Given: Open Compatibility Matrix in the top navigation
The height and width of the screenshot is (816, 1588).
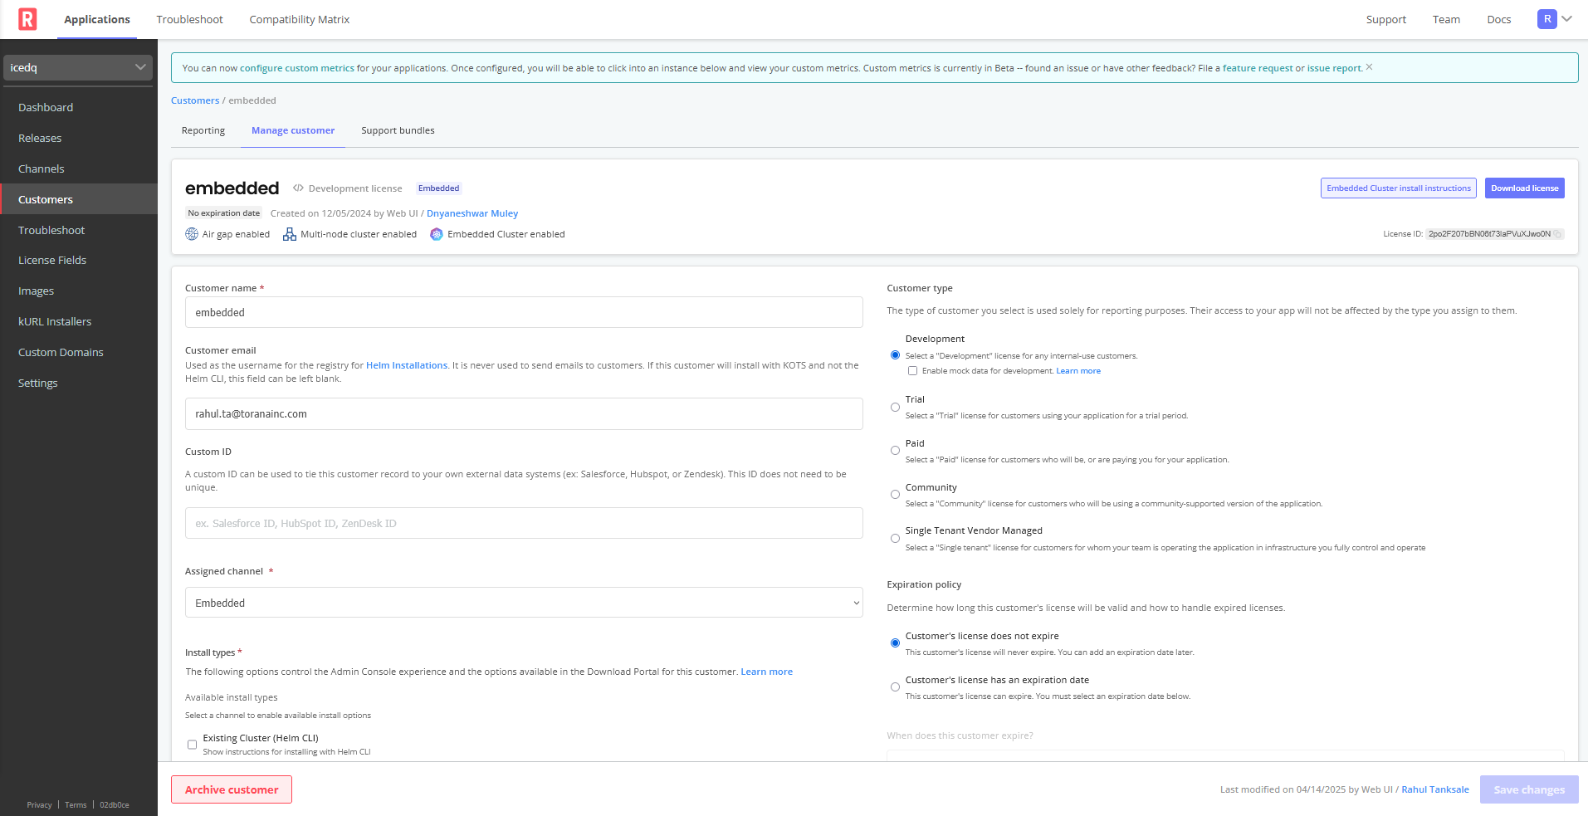Looking at the screenshot, I should pos(299,19).
